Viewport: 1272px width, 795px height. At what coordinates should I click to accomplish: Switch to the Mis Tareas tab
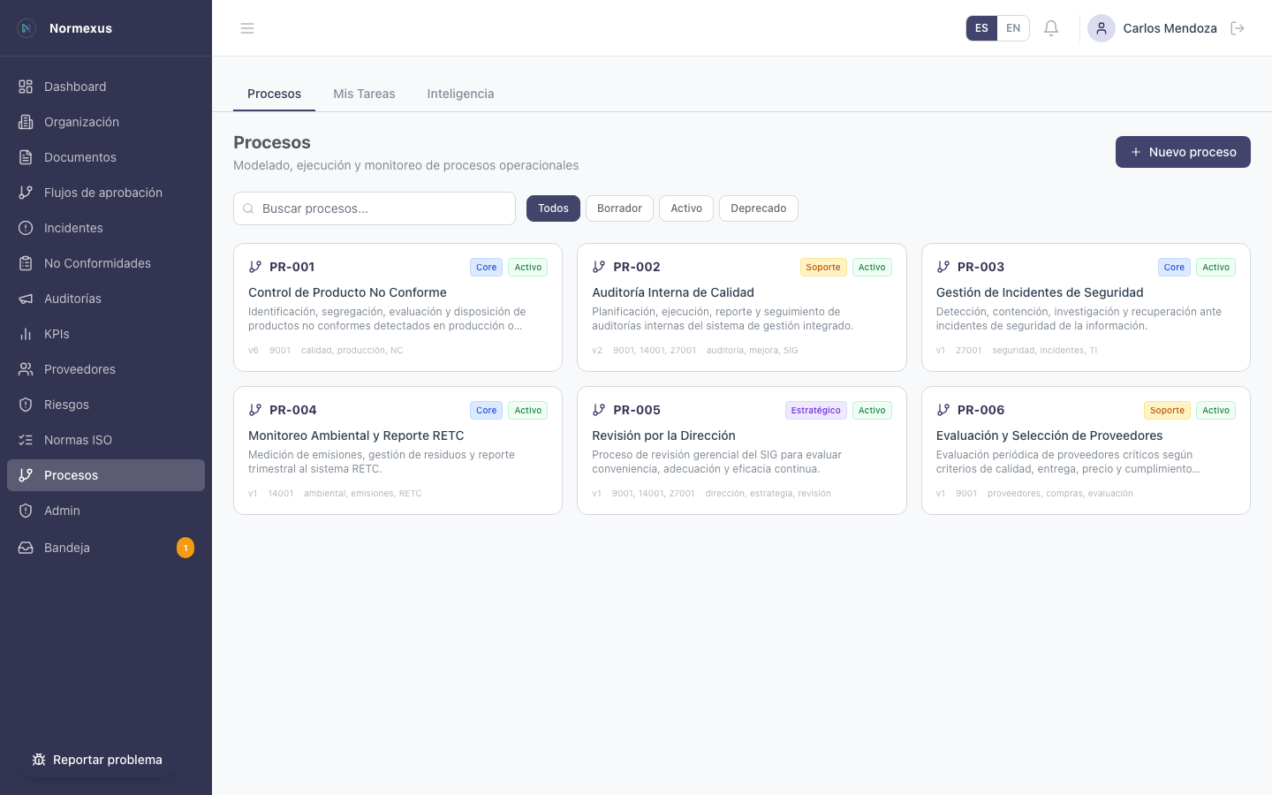(x=364, y=94)
